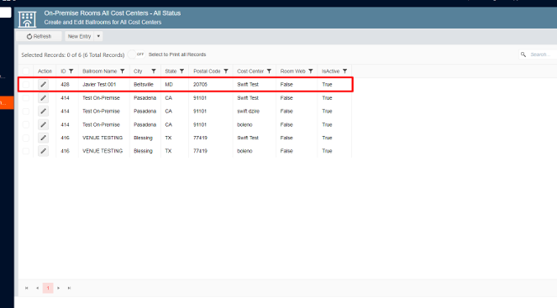Sort by Room Web column header
This screenshot has width=557, height=308.
(292, 71)
